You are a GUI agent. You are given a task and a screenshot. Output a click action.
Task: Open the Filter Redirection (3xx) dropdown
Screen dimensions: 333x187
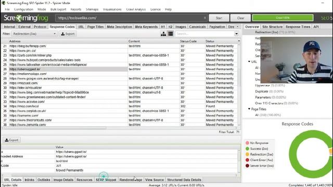tap(34, 34)
